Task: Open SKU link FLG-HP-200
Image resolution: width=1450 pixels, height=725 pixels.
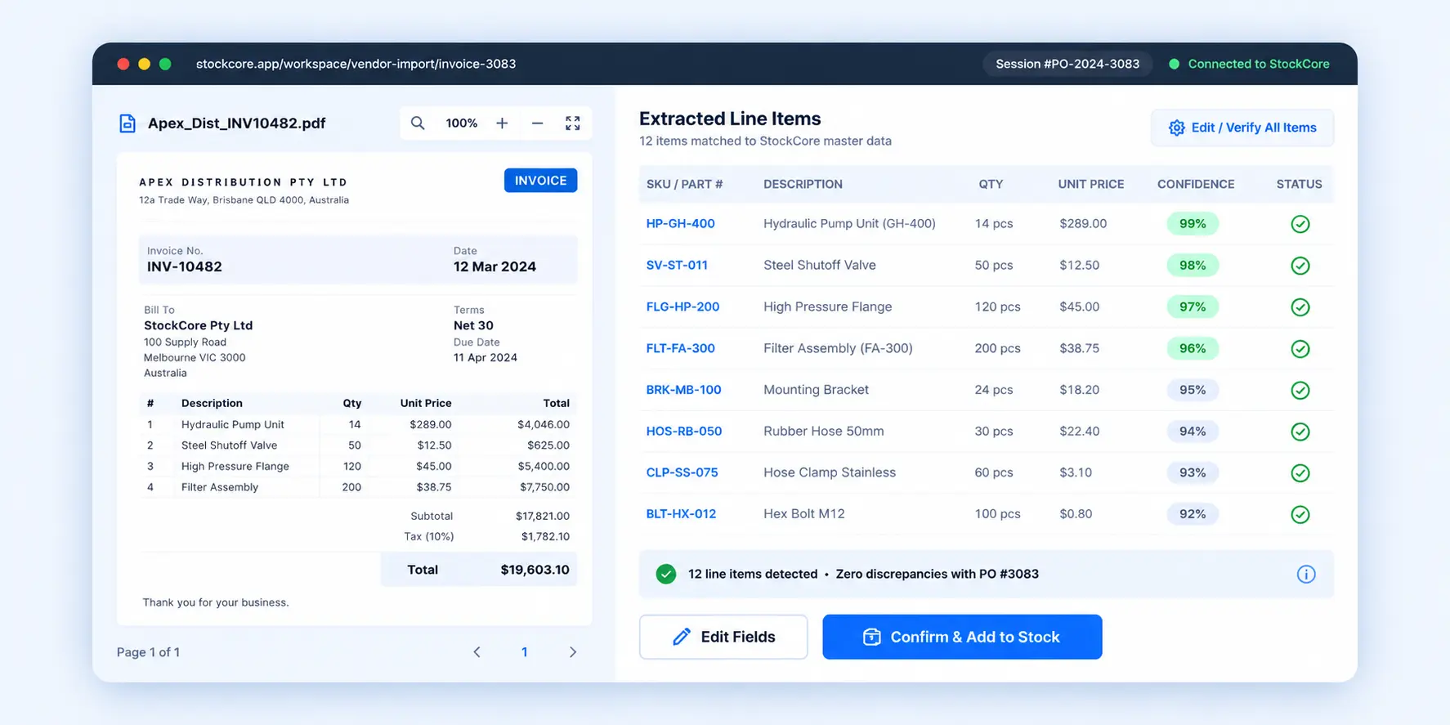Action: click(x=682, y=307)
